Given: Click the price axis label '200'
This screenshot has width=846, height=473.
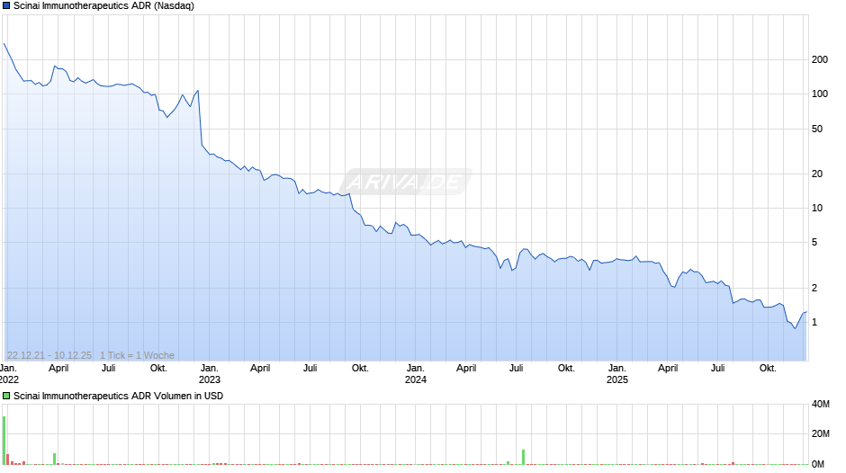Looking at the screenshot, I should [820, 60].
